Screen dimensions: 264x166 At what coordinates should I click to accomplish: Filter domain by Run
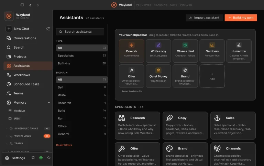[x=82, y=118]
